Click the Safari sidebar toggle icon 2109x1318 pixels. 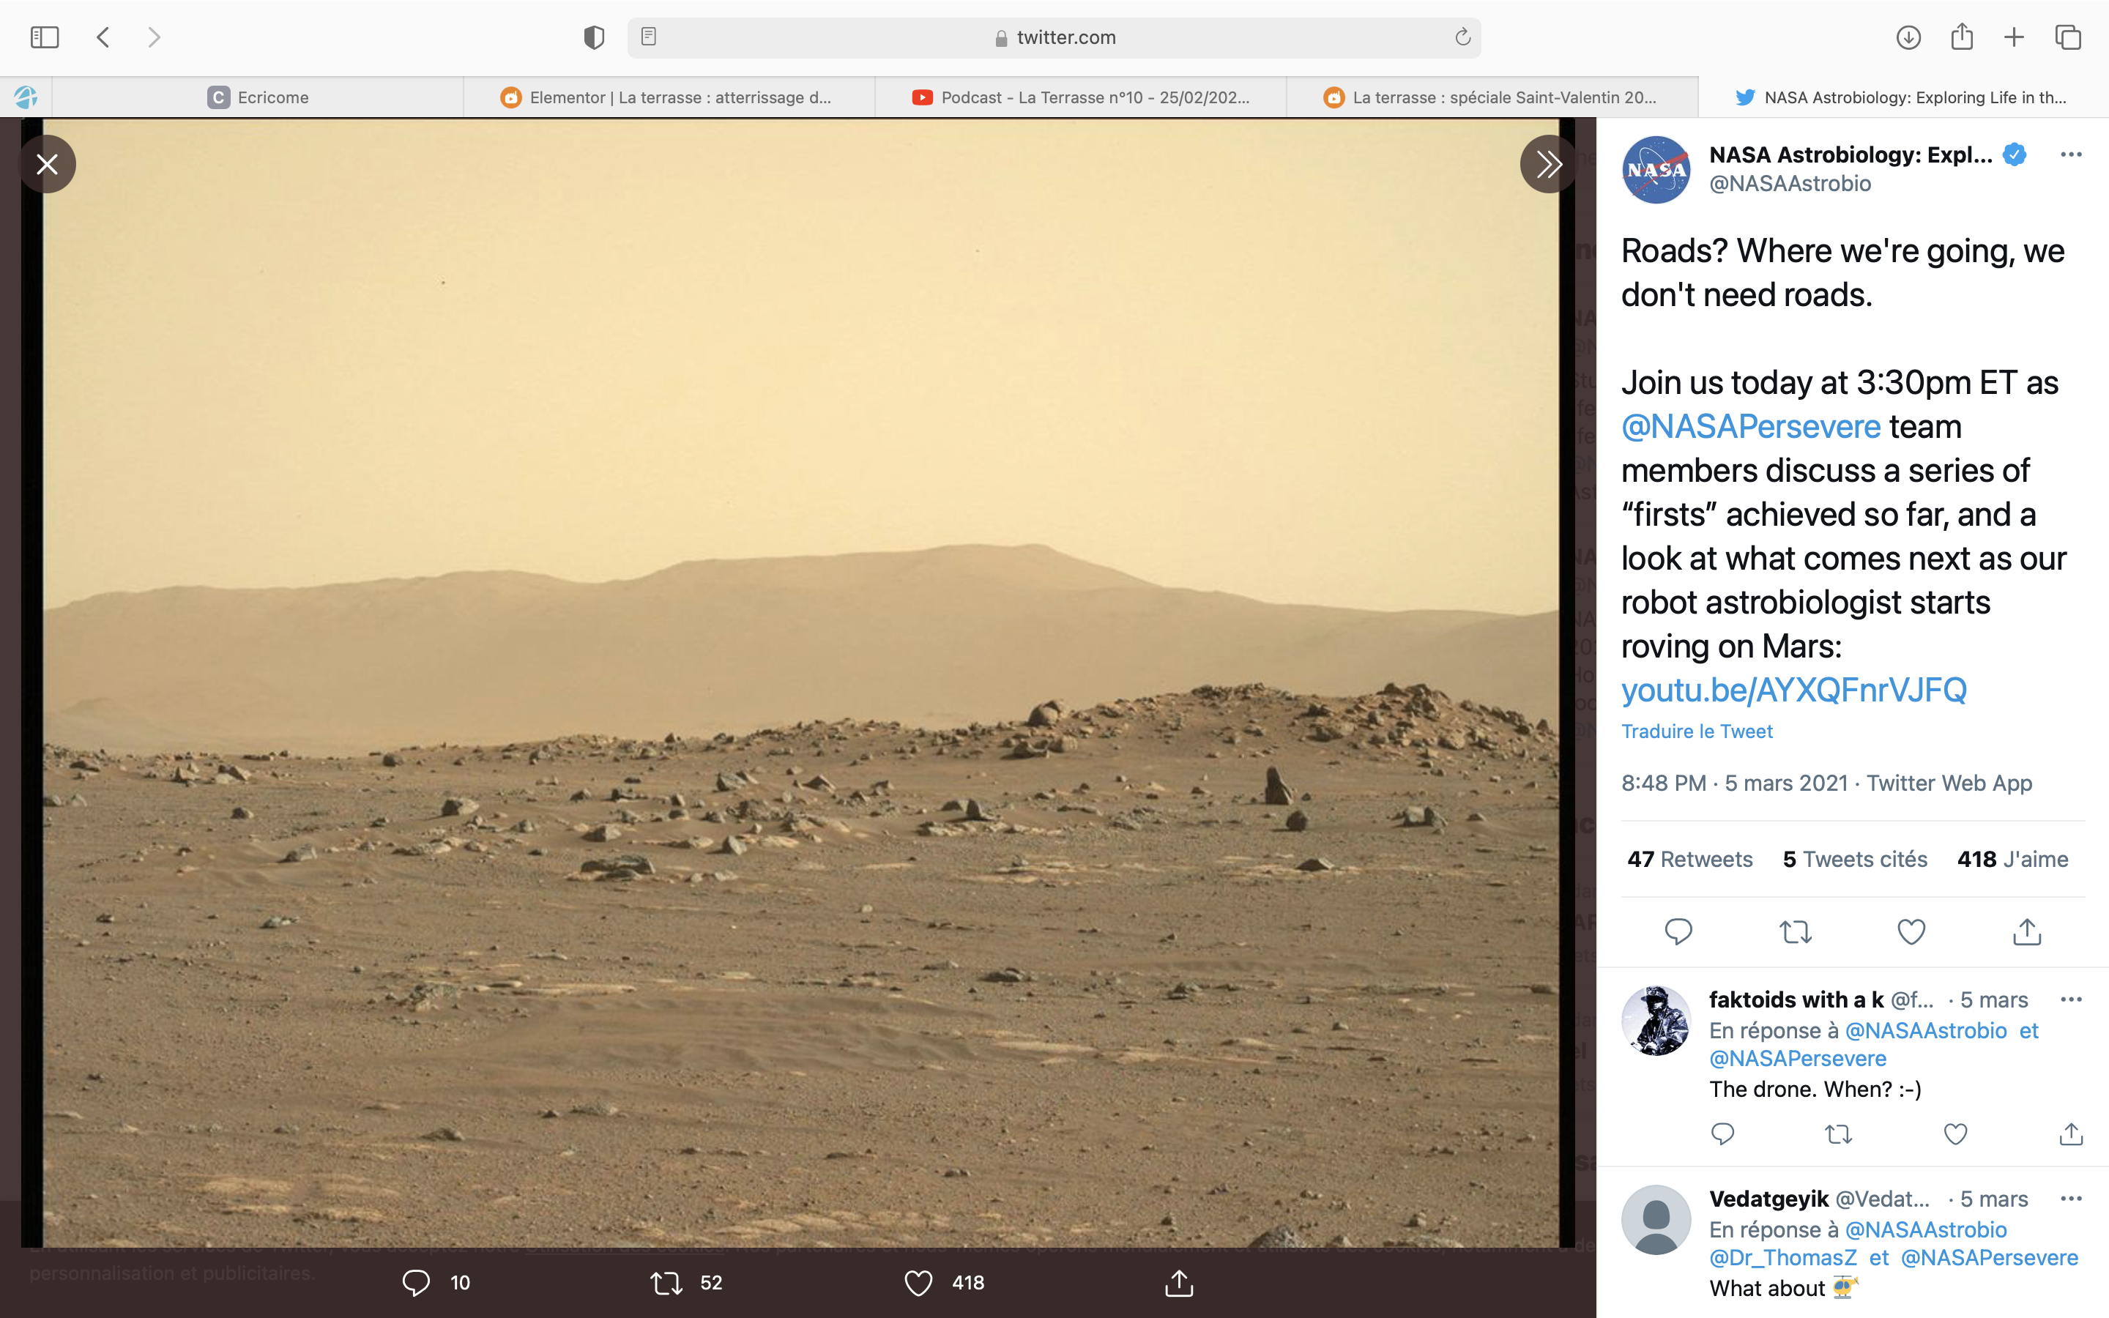tap(45, 37)
